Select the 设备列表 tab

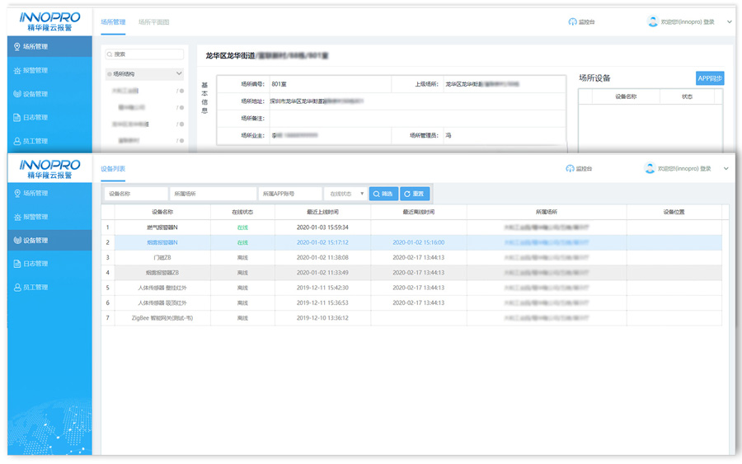coord(113,169)
